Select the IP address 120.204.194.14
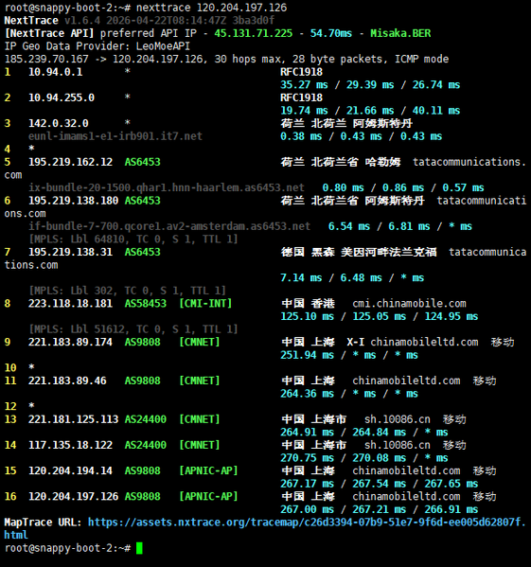531x567 pixels. [70, 470]
